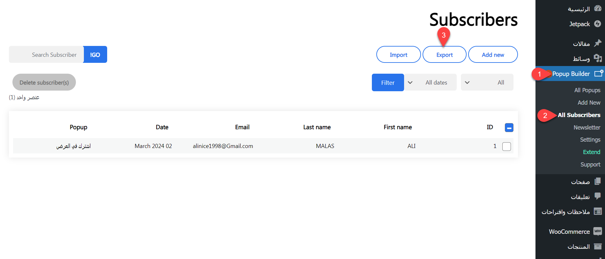
Task: Click the Jetpack lightning icon
Action: coord(598,24)
